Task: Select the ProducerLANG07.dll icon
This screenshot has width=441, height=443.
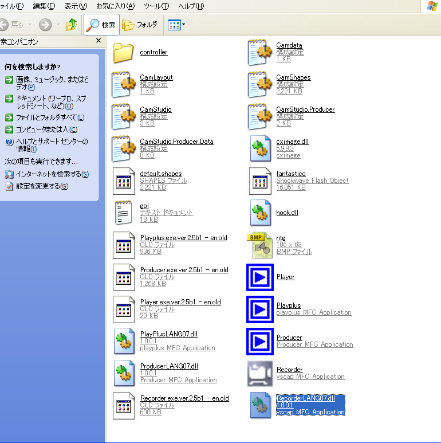Action: point(124,373)
